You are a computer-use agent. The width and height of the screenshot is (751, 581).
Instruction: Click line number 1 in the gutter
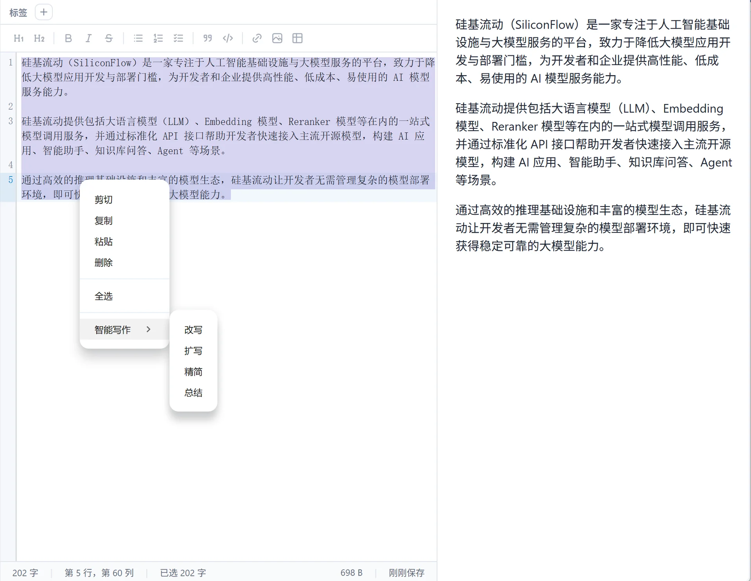point(11,63)
